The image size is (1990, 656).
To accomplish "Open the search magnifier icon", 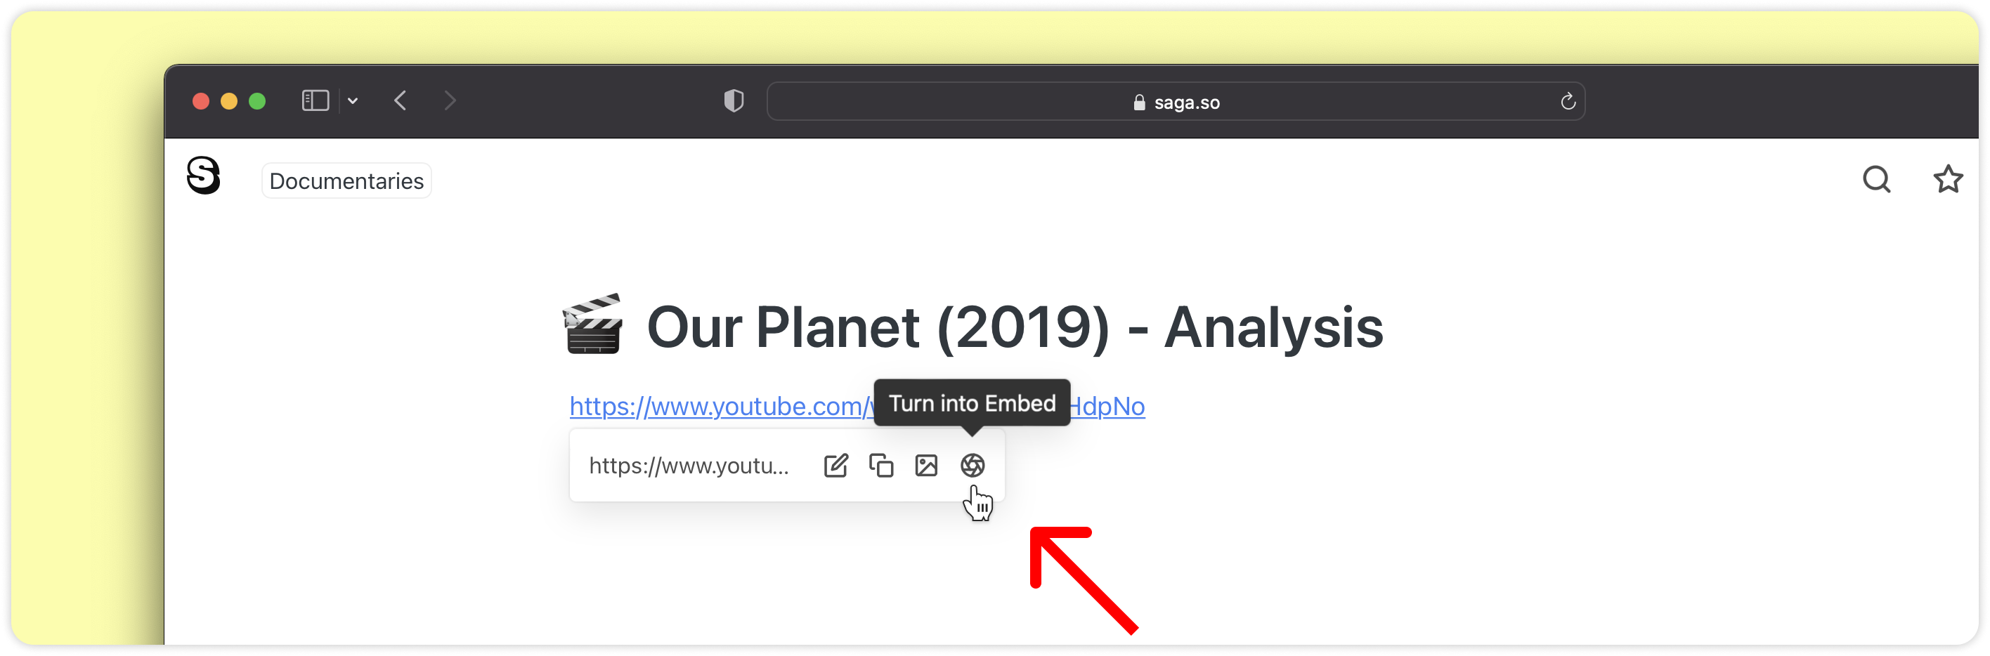I will pos(1875,179).
